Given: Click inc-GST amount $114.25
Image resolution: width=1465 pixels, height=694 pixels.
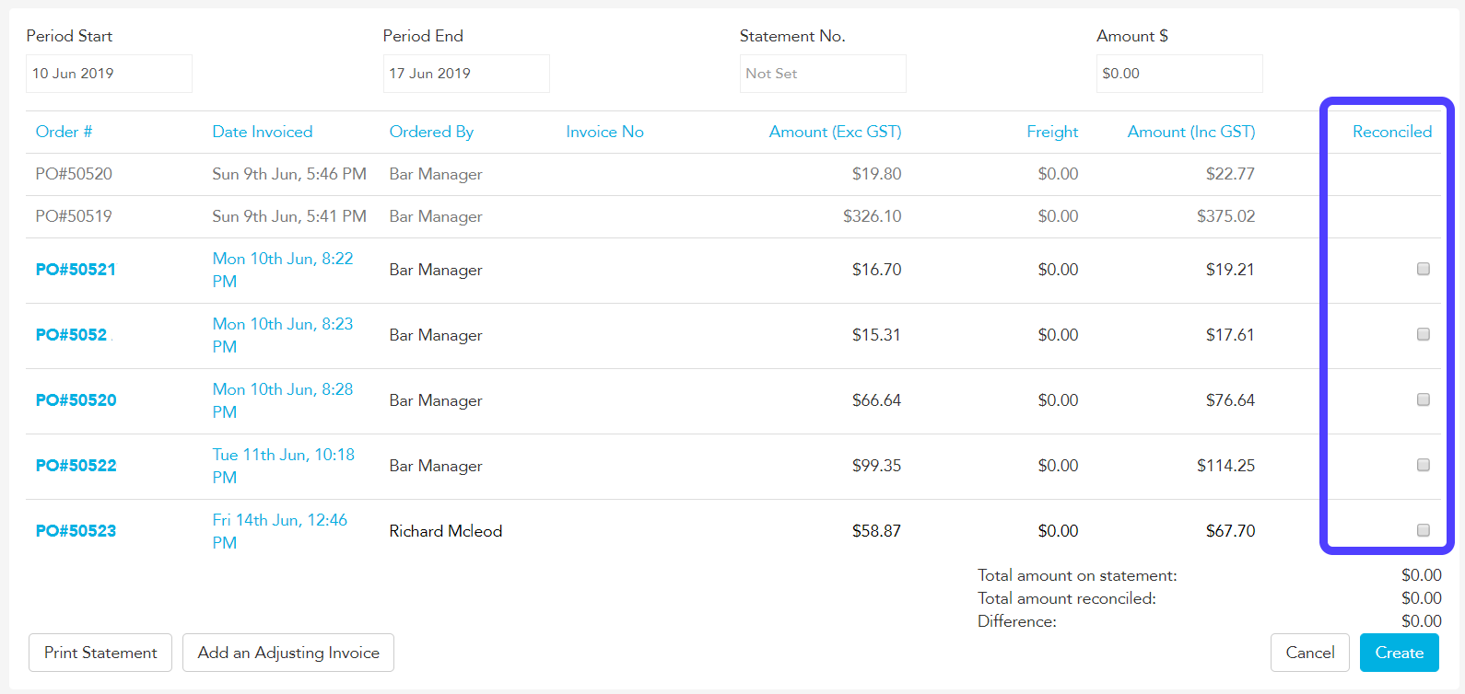Looking at the screenshot, I should [x=1225, y=466].
